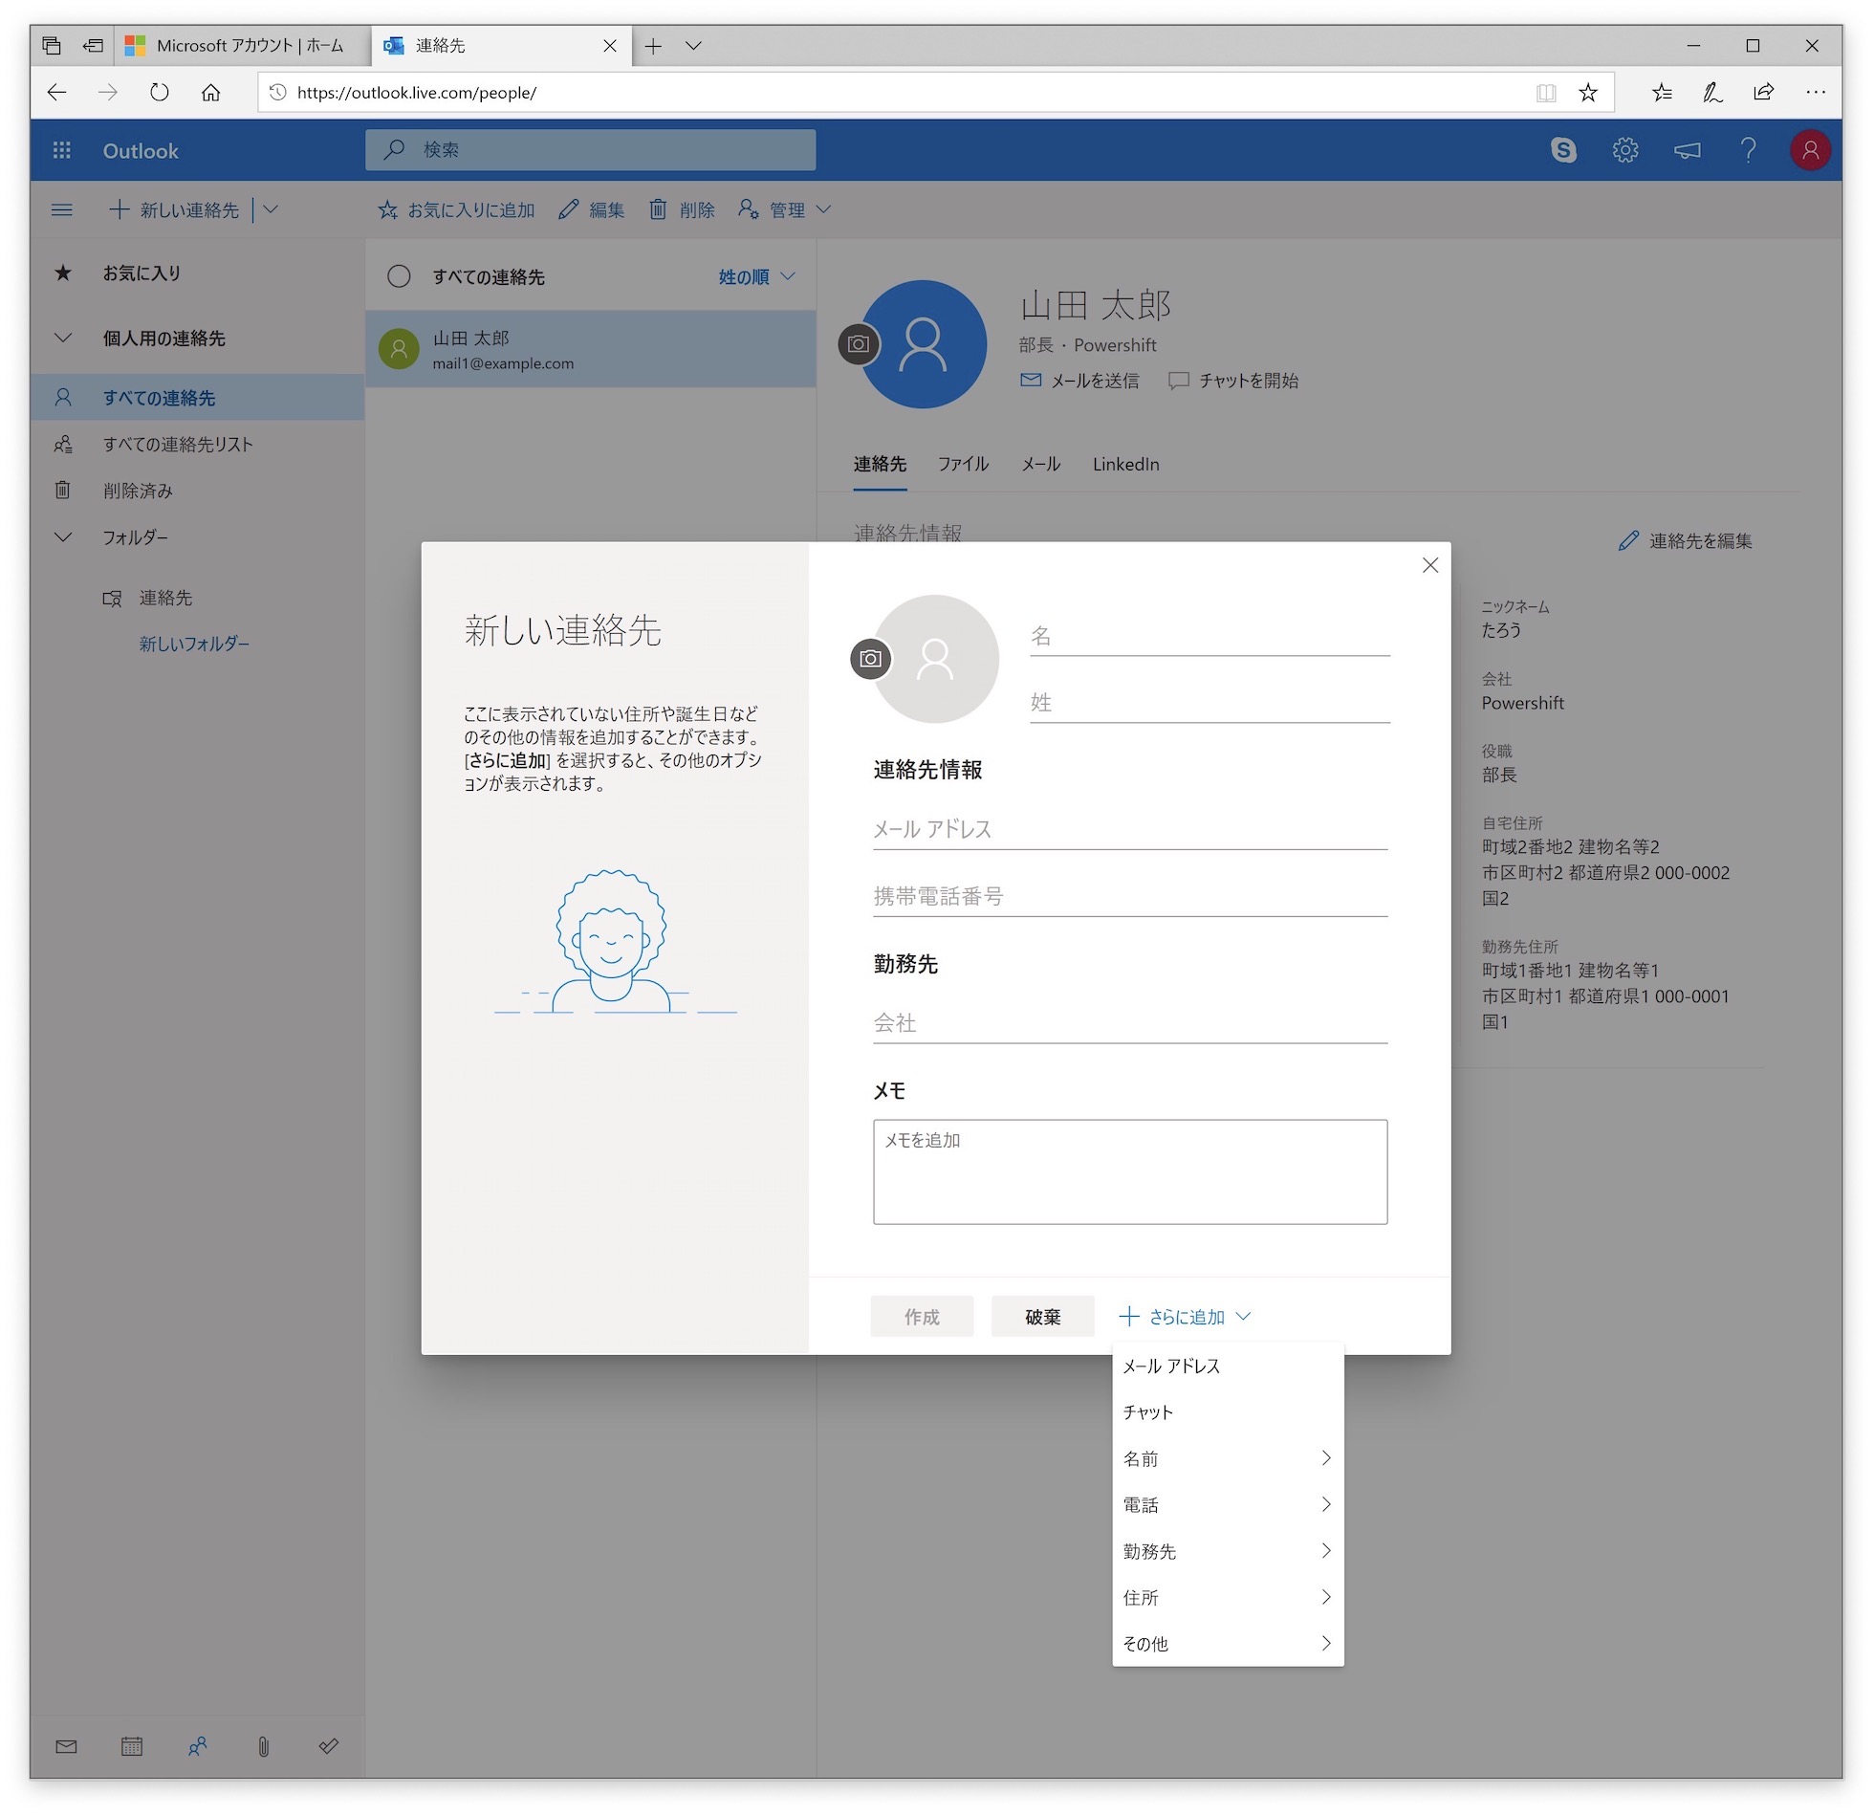Switch to Calendar from the bottom bar

point(132,1747)
